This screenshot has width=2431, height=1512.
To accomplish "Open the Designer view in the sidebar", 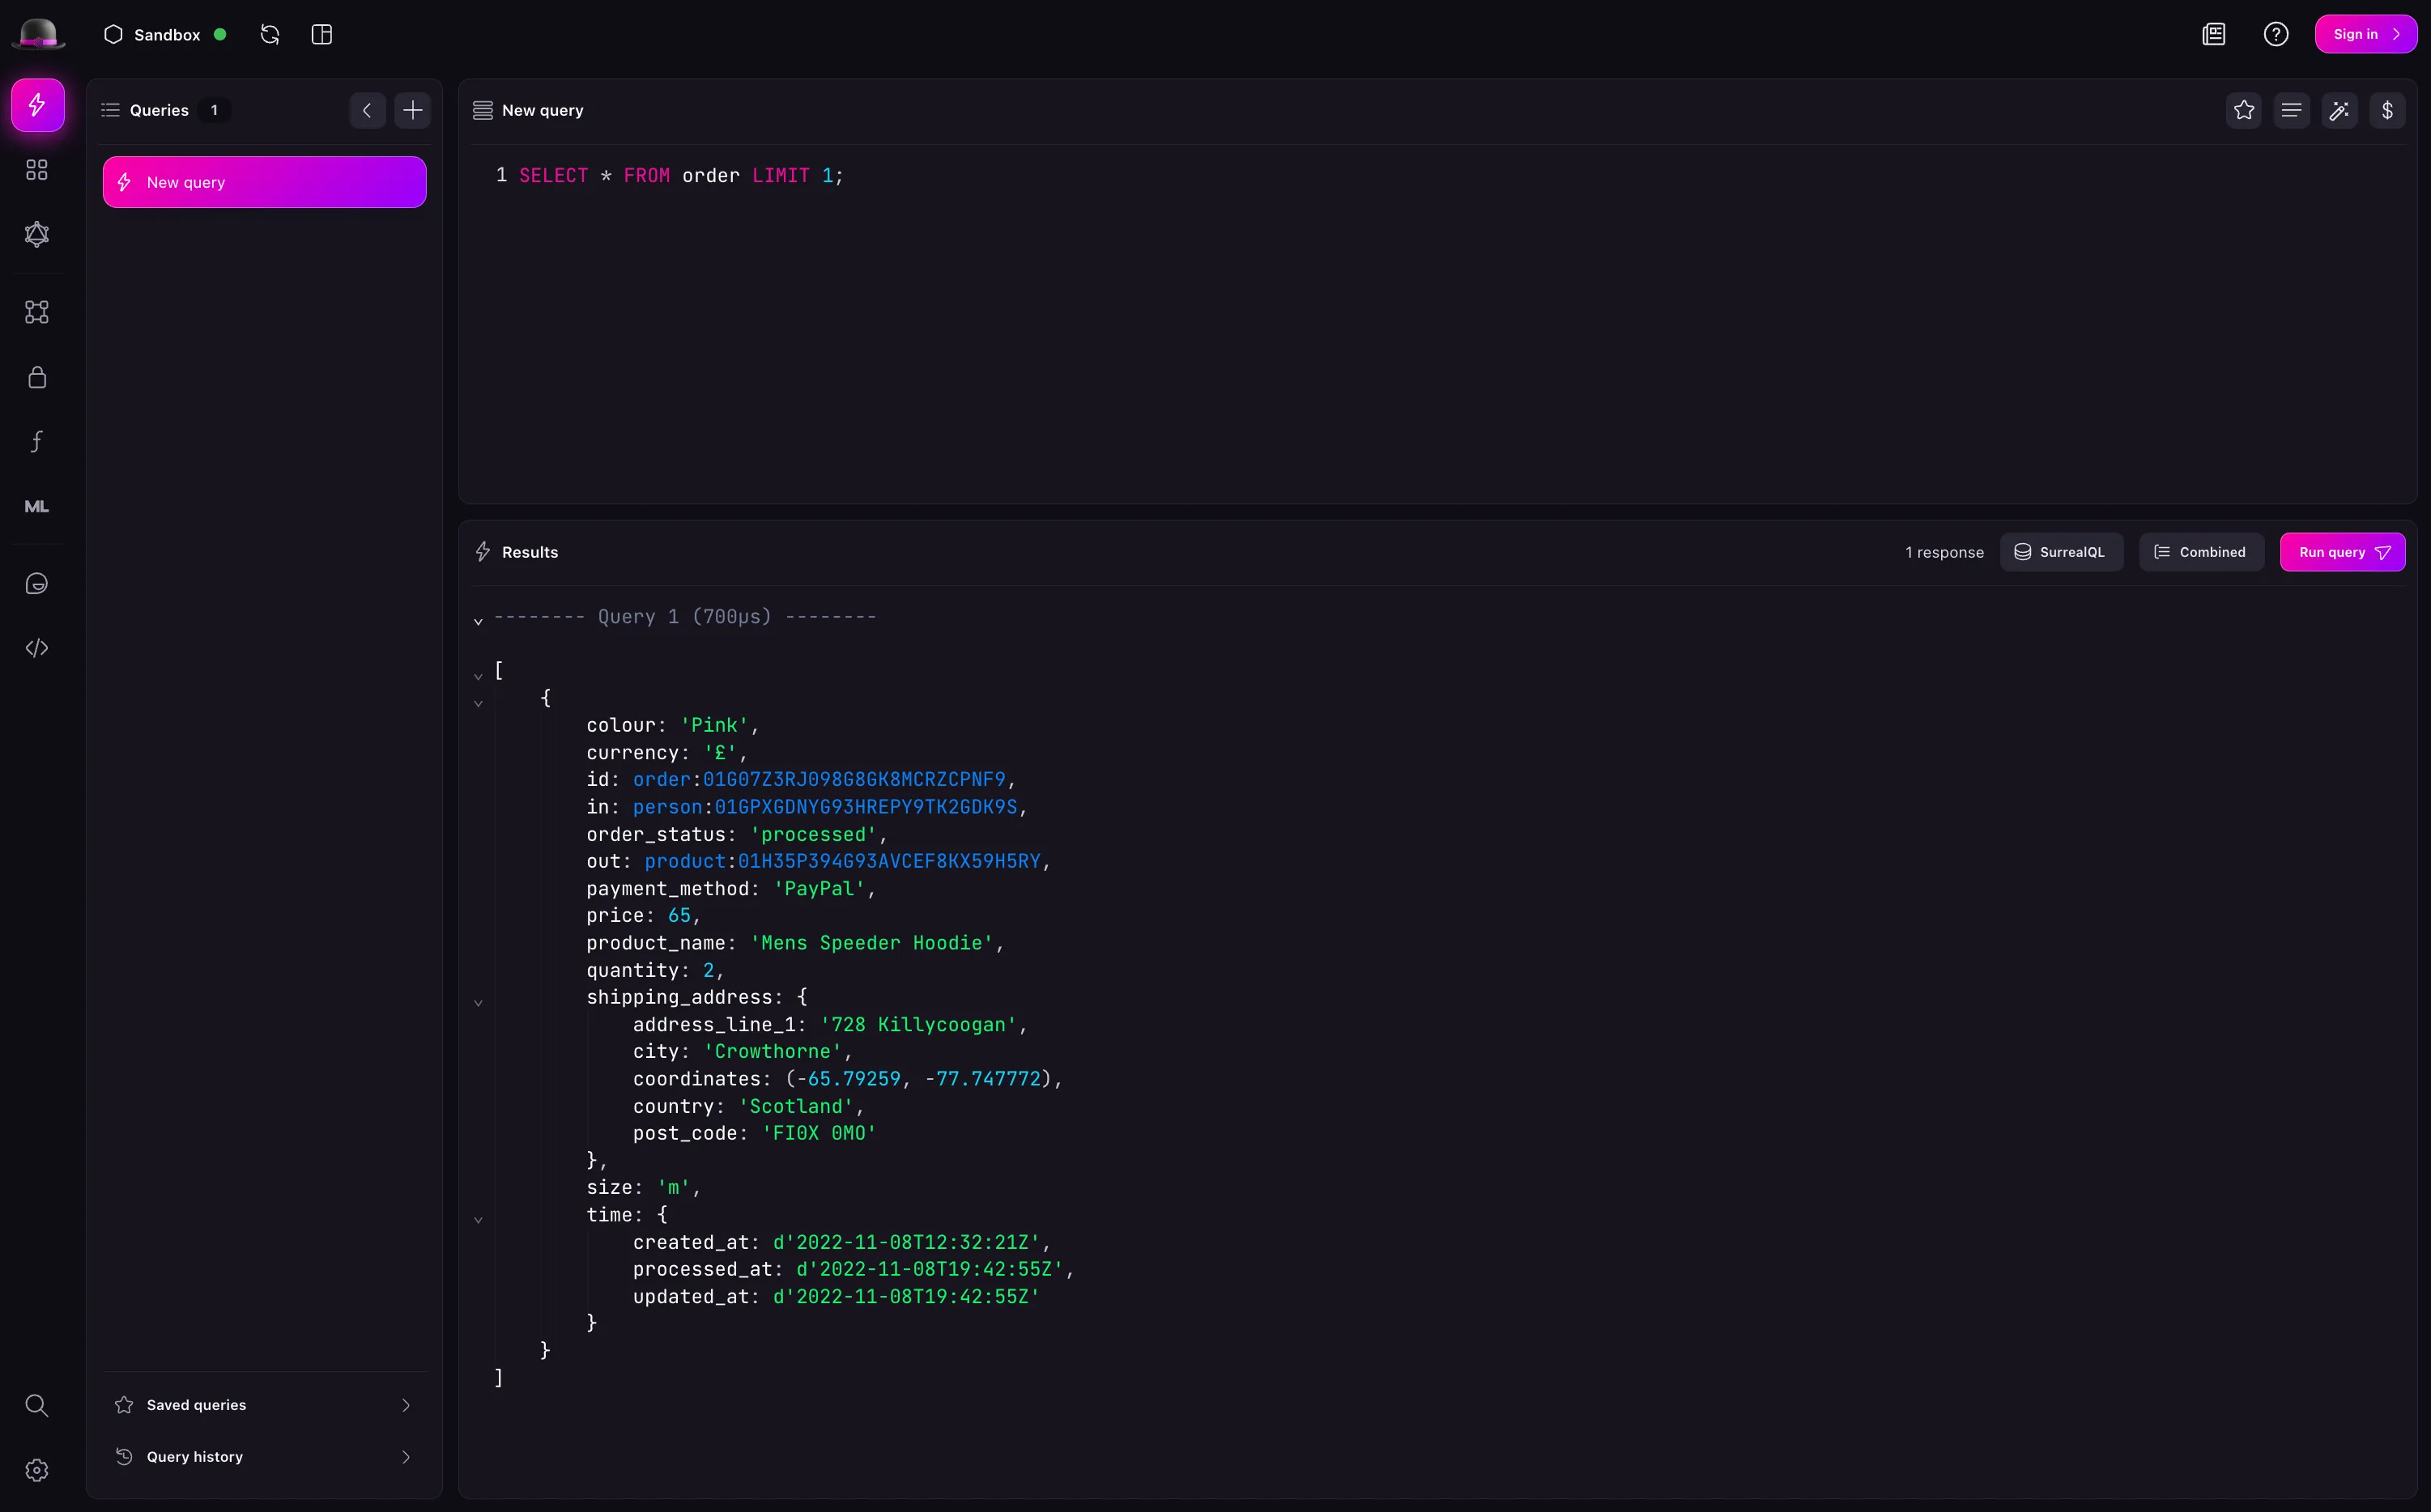I will point(37,312).
